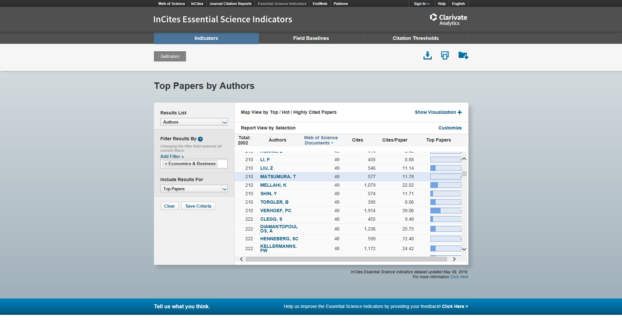Open InCites in top navigation
The image size is (622, 323).
click(x=197, y=4)
